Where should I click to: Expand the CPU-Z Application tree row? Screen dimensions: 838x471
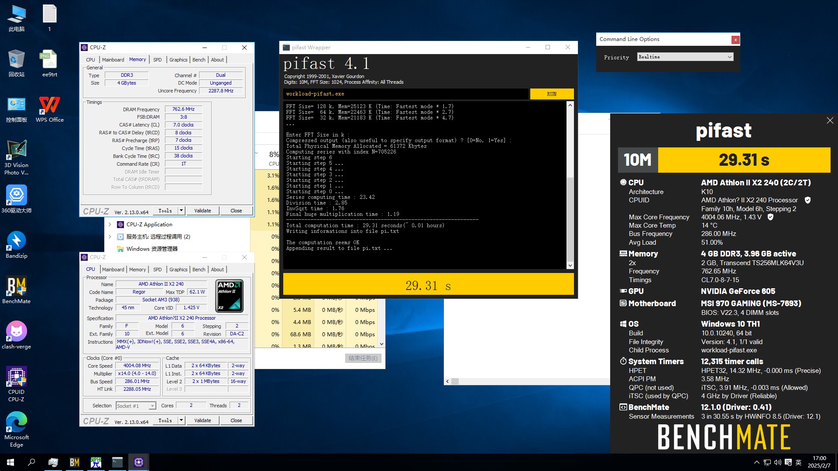(110, 225)
